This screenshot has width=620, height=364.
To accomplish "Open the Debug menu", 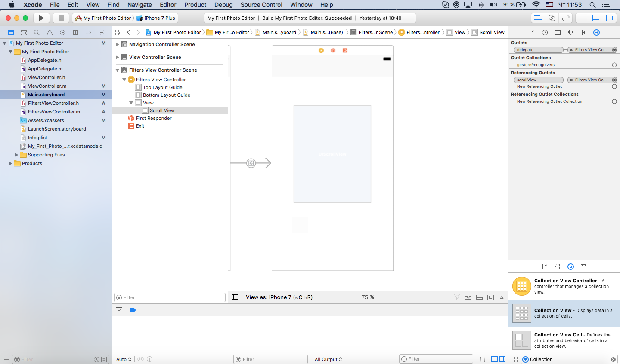I will (223, 5).
